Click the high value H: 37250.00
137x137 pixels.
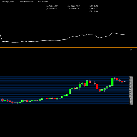tap(74, 6)
